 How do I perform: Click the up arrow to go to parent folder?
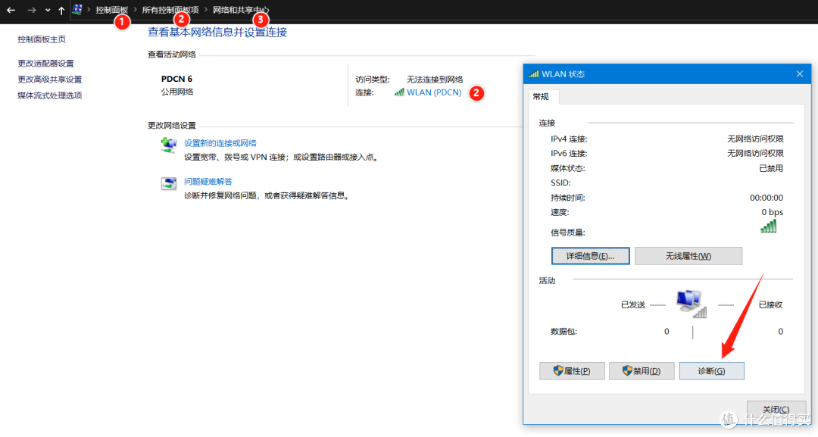click(61, 10)
